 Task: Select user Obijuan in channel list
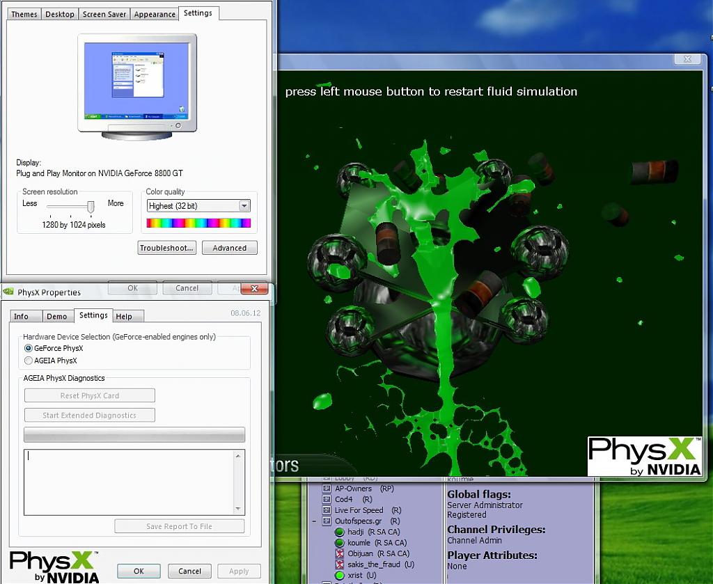(x=373, y=553)
